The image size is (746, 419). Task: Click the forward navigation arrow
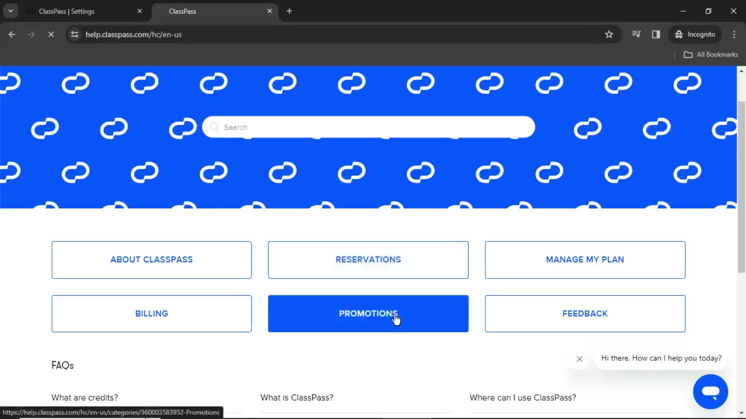[31, 35]
